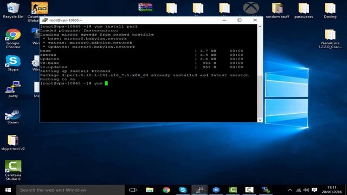Image resolution: width=347 pixels, height=195 pixels.
Task: Launch Google Chrome from the desktop
Action: tap(13, 38)
